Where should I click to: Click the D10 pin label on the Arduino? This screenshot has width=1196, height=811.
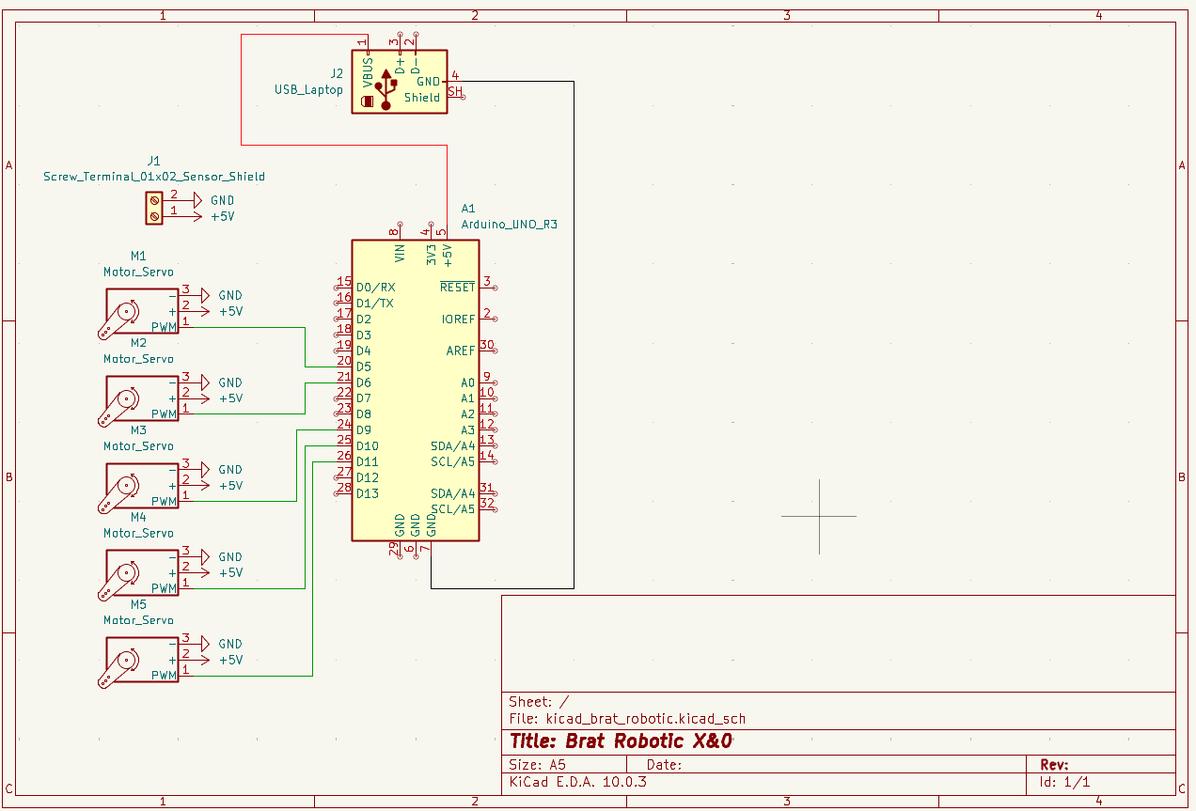pos(368,445)
